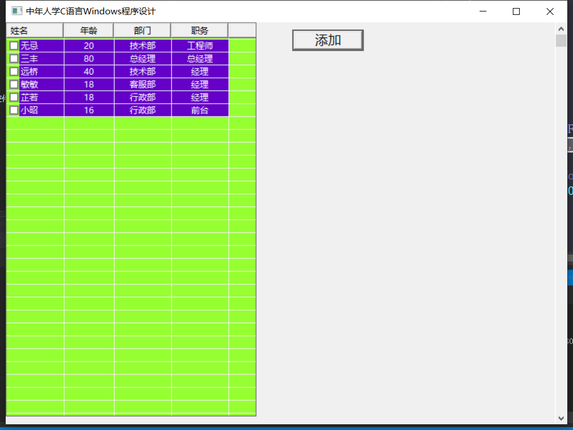Click 行政部 in 芷若's row
Viewport: 573px width, 430px height.
[143, 97]
